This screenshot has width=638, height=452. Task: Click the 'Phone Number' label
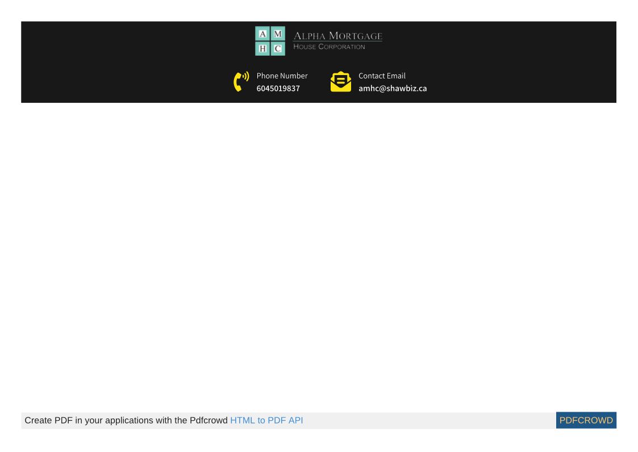[282, 76]
